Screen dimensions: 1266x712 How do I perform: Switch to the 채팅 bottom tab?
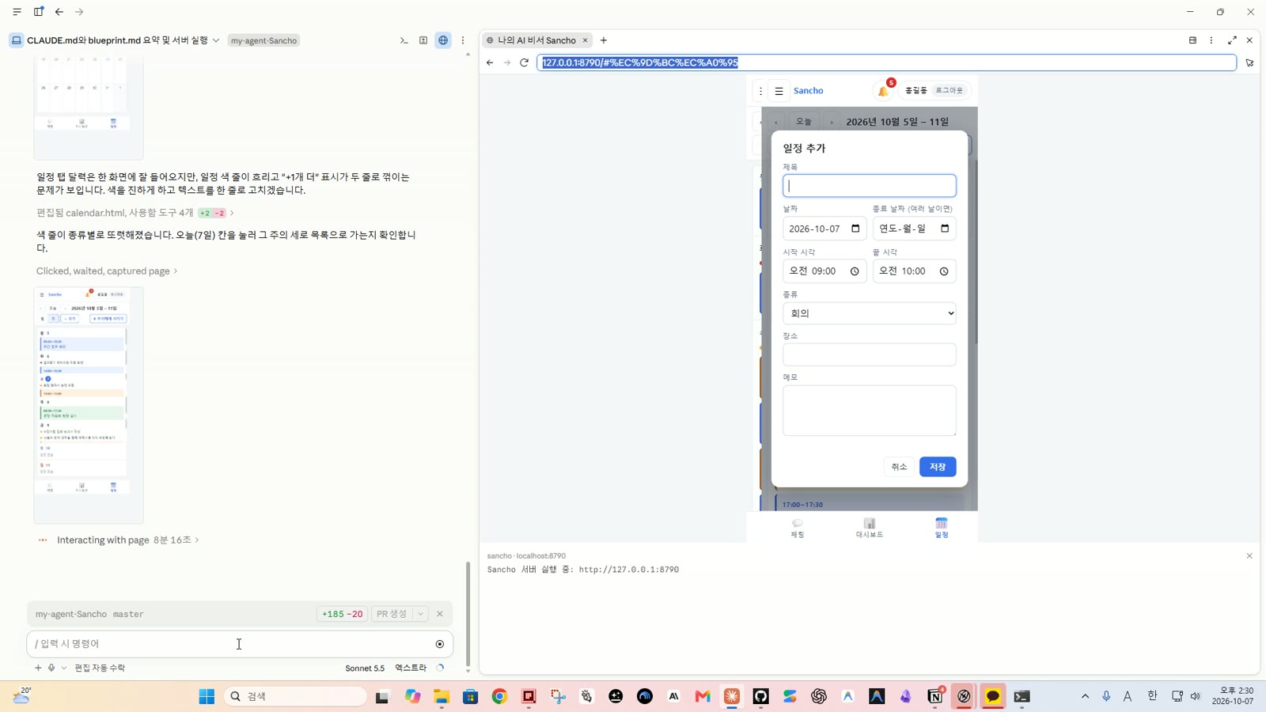tap(797, 528)
